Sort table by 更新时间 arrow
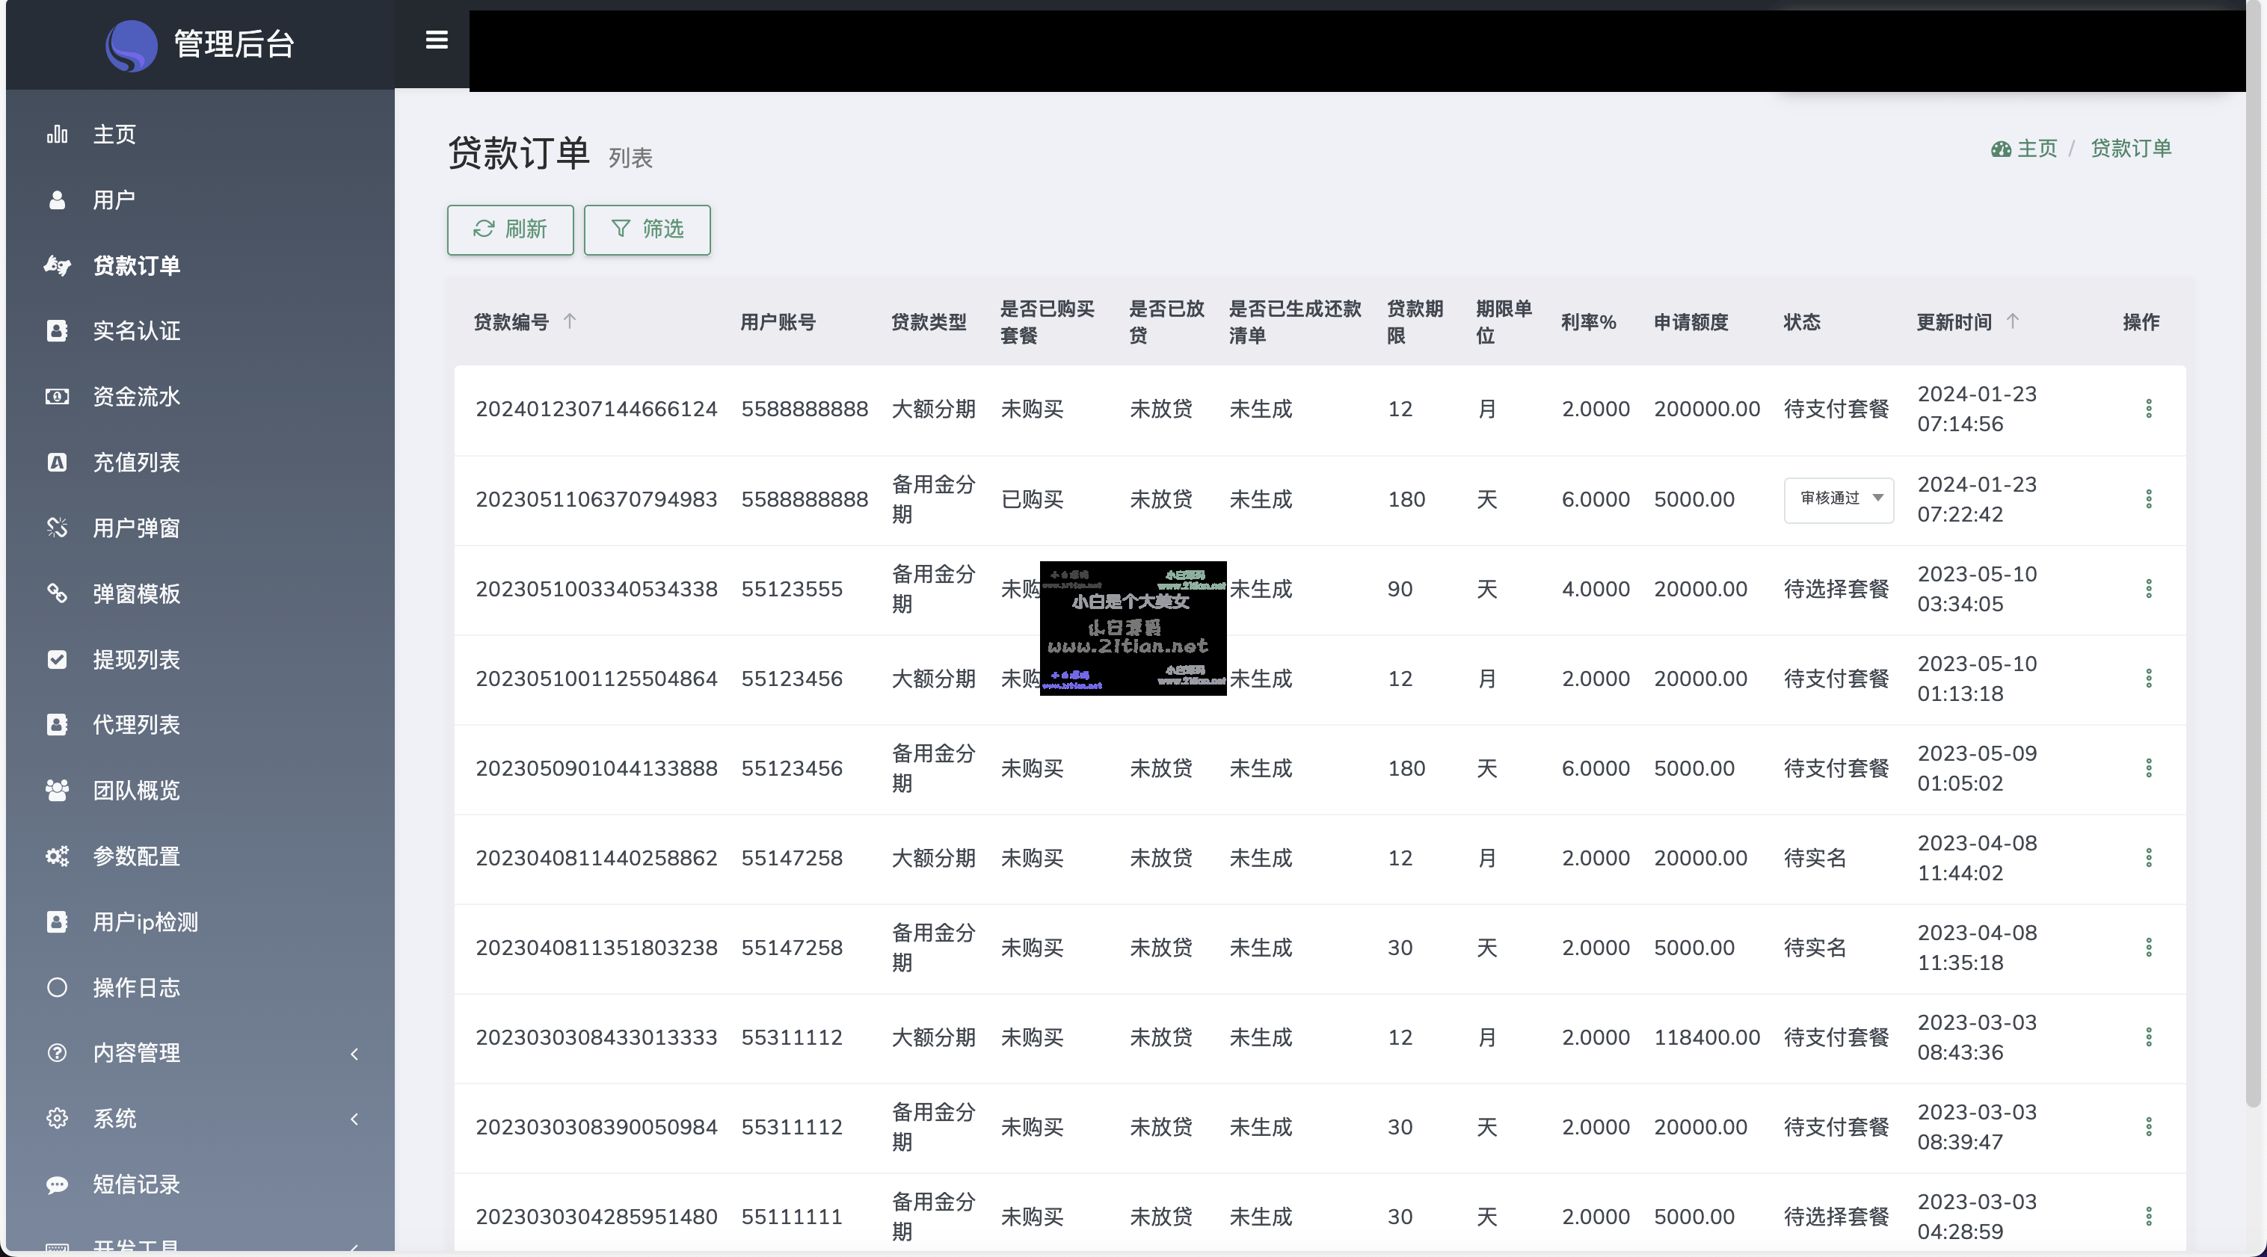Image resolution: width=2267 pixels, height=1257 pixels. click(2013, 322)
